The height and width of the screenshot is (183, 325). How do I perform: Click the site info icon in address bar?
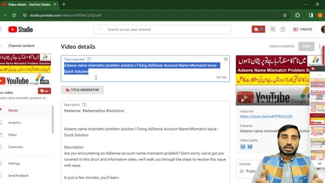[x=25, y=15]
